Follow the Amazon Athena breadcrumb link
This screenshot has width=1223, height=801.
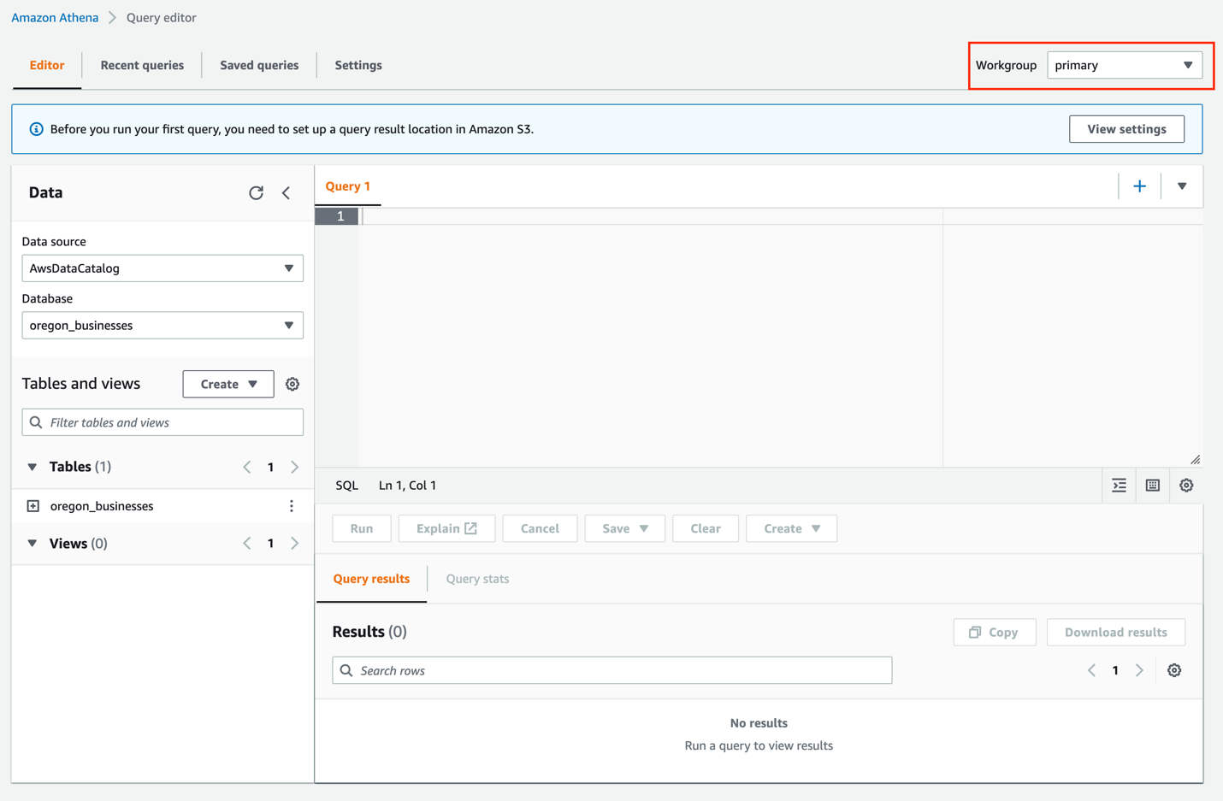coord(54,17)
